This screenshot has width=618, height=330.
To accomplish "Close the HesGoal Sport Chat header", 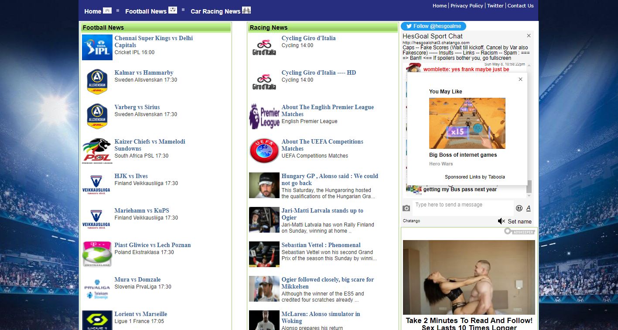I will 529,36.
